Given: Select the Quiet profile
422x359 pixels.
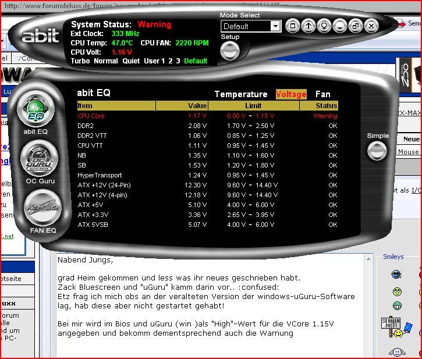Looking at the screenshot, I should [131, 61].
